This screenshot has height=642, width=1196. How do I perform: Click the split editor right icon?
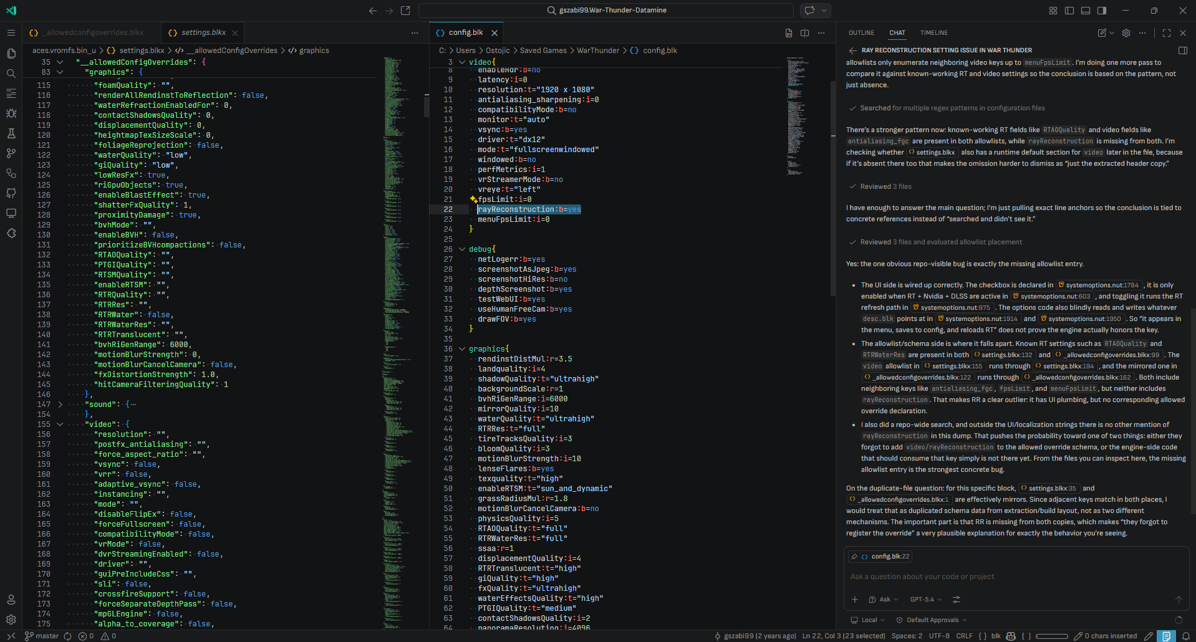805,33
